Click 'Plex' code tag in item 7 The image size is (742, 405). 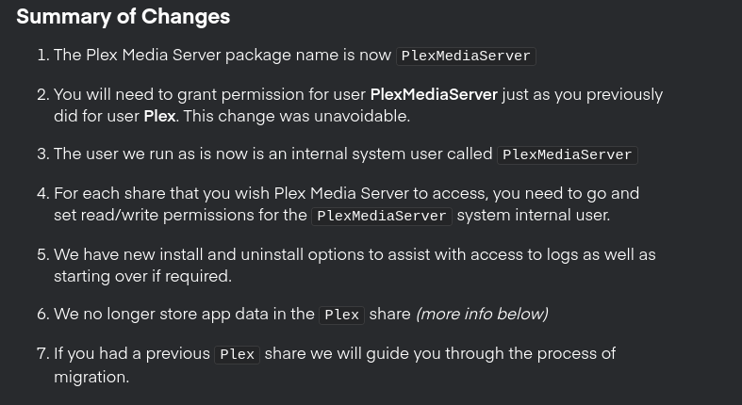(237, 355)
